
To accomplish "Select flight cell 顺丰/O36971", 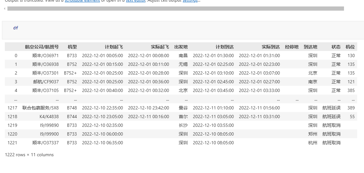I will tap(45, 56).
